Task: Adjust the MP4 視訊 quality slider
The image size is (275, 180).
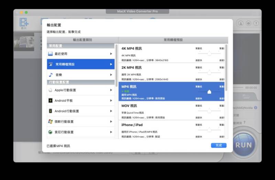Action: [x=209, y=92]
